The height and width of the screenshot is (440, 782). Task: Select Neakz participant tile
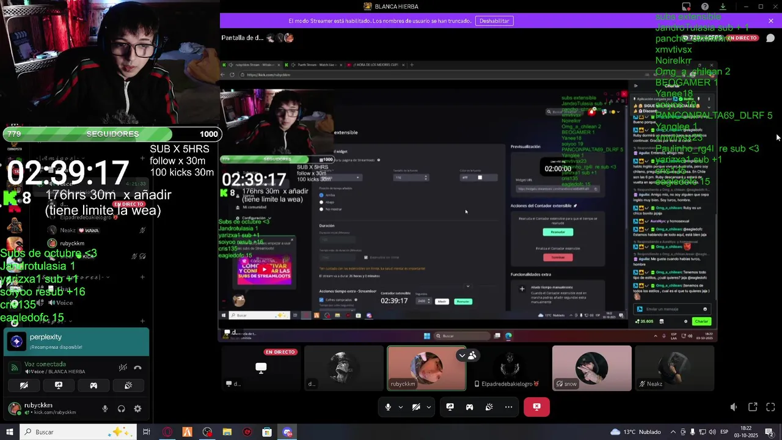pos(674,369)
